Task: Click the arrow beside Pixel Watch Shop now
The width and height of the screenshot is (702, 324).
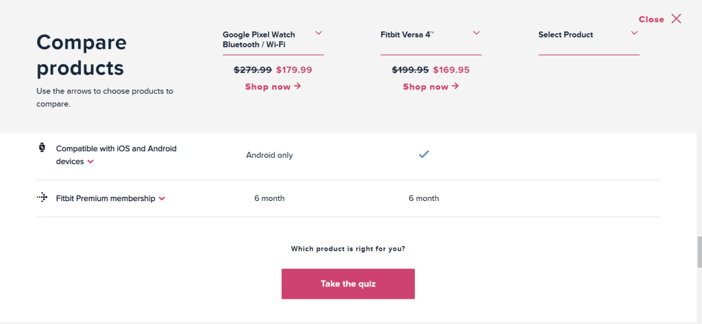Action: [x=298, y=86]
